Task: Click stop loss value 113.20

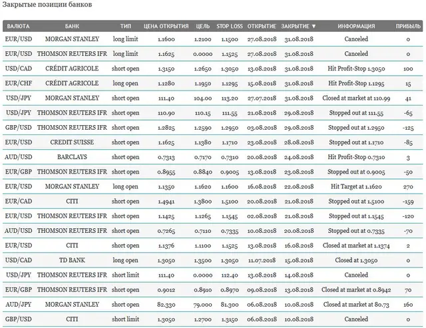Action: click(230, 98)
